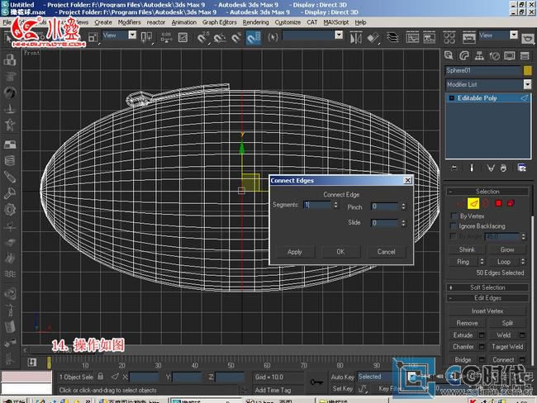Toggle the 2.5D Snaps icon
Viewport: 537px width, 403px height.
[x=203, y=37]
